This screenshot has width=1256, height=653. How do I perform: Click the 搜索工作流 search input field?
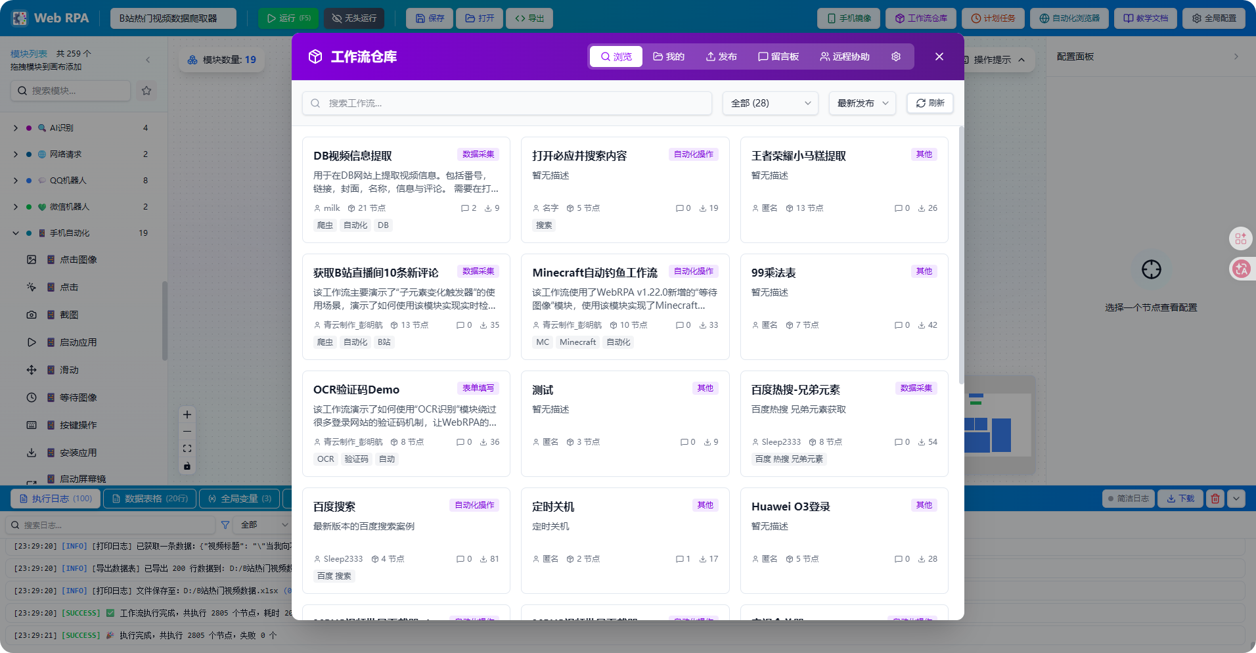(506, 103)
